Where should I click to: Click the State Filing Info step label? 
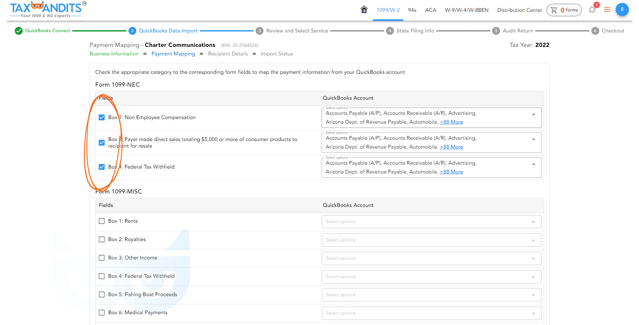click(x=415, y=31)
